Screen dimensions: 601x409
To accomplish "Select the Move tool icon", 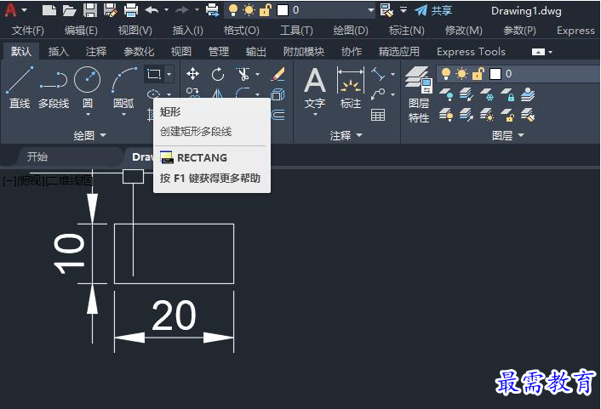I will click(192, 73).
